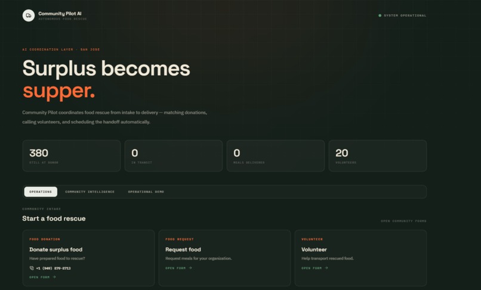Click the green system status dot
The width and height of the screenshot is (481, 290).
tap(380, 15)
